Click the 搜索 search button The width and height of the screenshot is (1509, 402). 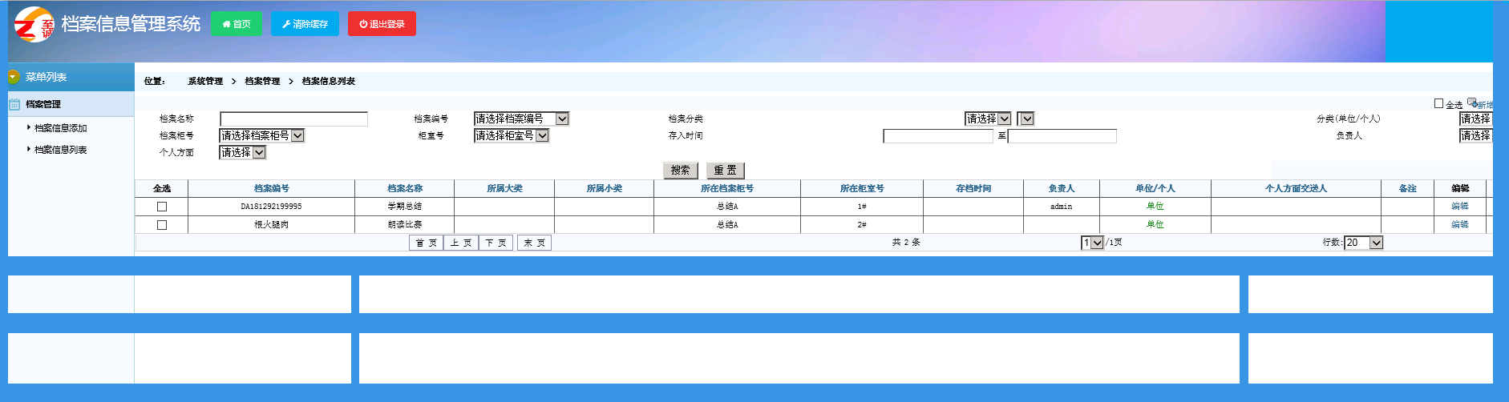[x=681, y=170]
